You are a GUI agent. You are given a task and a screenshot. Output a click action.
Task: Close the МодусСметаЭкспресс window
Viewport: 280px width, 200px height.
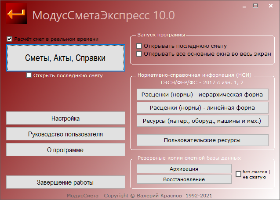271,6
